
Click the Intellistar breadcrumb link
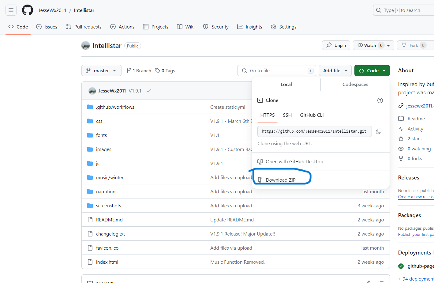84,10
